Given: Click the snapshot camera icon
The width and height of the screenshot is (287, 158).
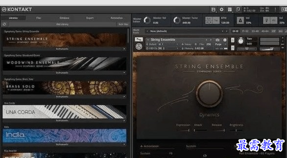Looking at the screenshot, I should (x=218, y=40).
